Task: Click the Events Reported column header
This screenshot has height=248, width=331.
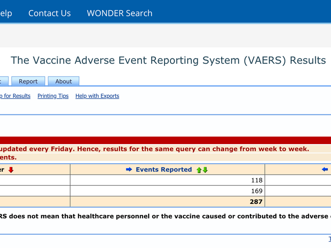Action: pyautogui.click(x=164, y=169)
